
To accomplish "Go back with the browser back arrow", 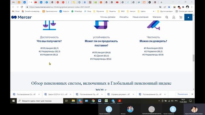I will 13,7.
